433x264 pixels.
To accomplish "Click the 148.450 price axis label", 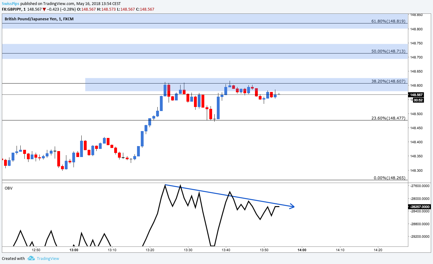I will pos(416,128).
